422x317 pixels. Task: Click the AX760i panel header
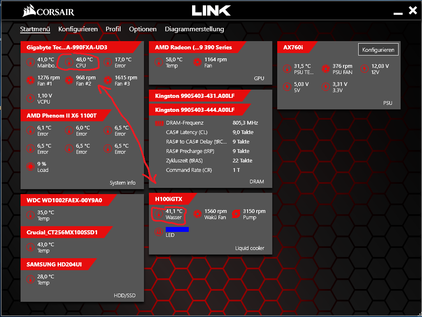coord(297,47)
